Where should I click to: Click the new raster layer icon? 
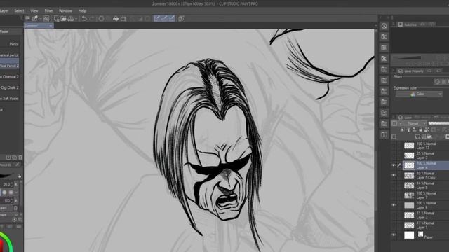(417, 137)
